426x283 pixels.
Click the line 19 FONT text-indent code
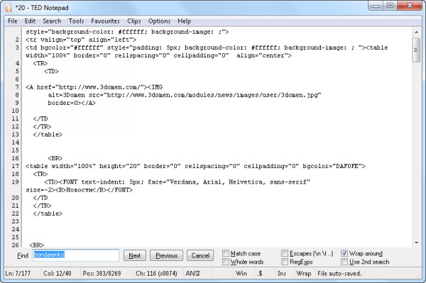(177, 182)
